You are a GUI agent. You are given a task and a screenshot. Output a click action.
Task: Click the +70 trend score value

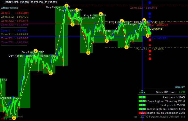coord(182,92)
